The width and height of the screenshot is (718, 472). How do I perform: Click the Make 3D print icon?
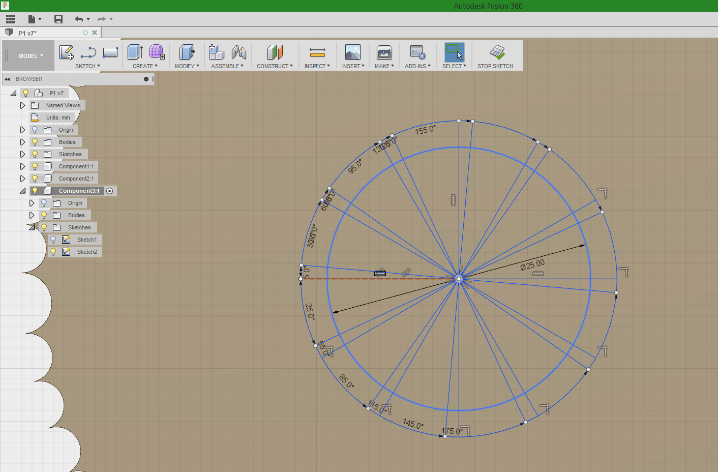pos(384,52)
